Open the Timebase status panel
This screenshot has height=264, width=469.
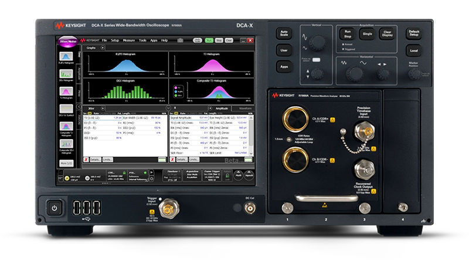172,175
